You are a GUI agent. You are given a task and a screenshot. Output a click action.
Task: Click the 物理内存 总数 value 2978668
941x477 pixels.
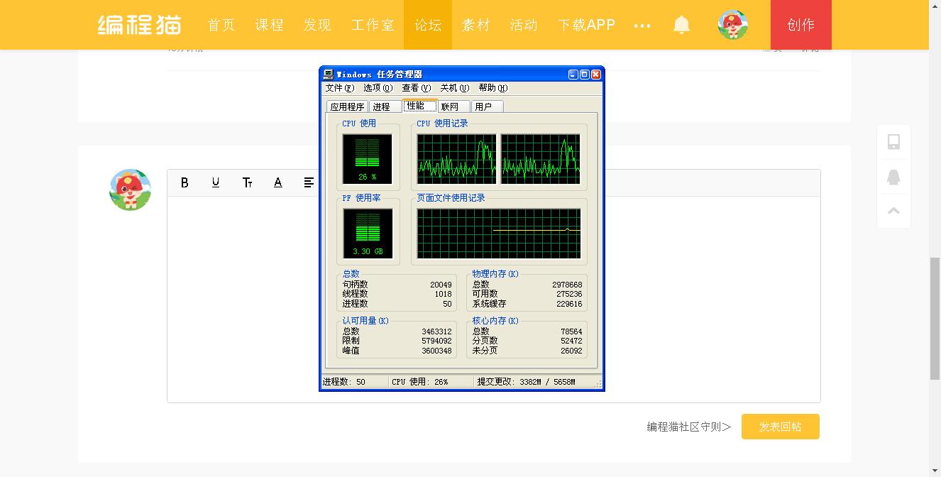pyautogui.click(x=567, y=285)
